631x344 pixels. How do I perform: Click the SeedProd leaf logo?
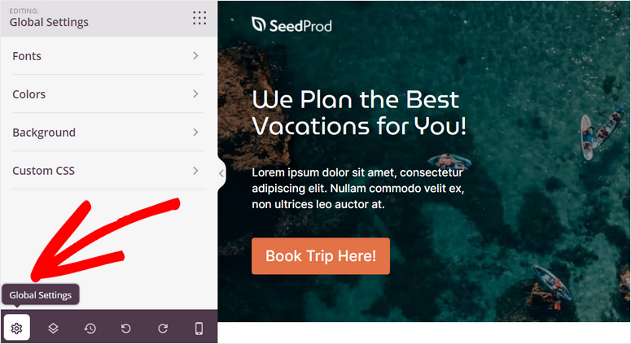click(x=258, y=24)
